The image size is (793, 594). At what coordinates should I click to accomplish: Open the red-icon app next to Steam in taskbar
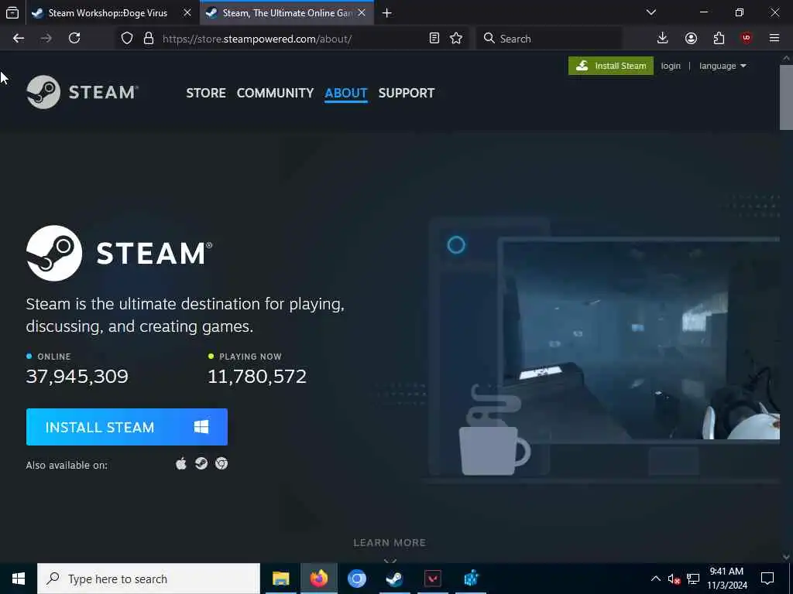pyautogui.click(x=432, y=579)
